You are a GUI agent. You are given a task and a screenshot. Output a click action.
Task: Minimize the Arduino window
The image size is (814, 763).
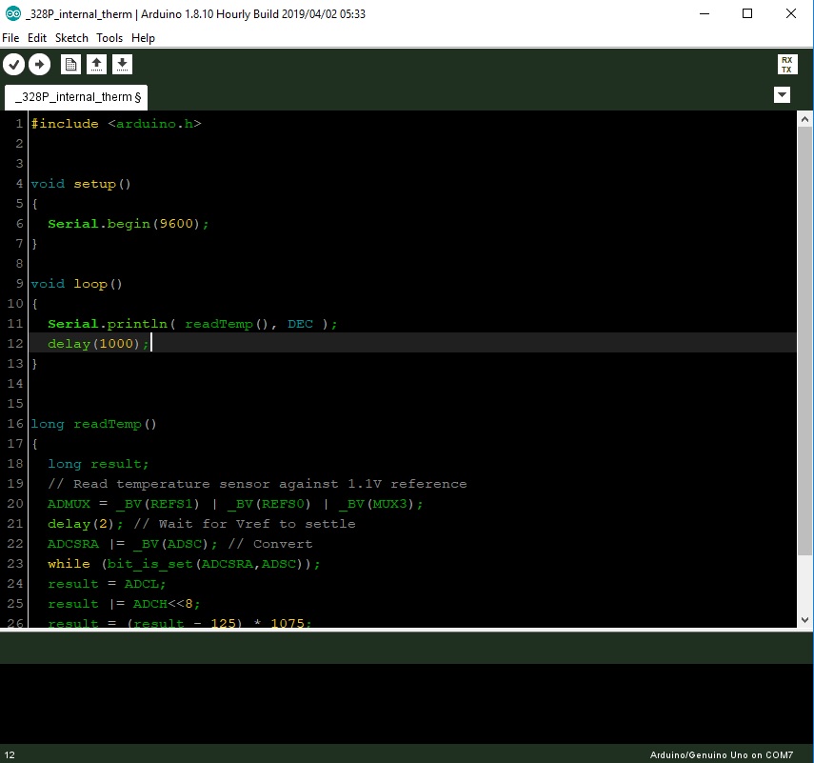pyautogui.click(x=705, y=13)
